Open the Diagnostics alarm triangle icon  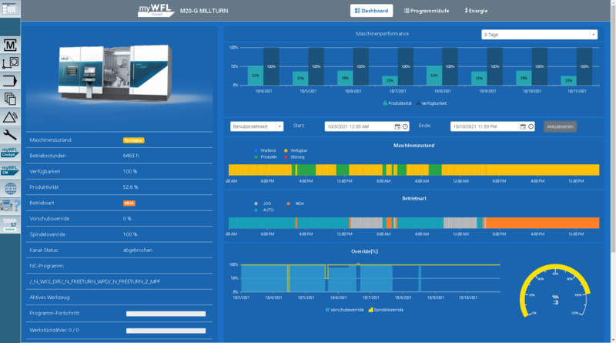10,117
